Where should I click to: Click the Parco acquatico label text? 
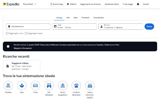pyautogui.click(x=63, y=93)
